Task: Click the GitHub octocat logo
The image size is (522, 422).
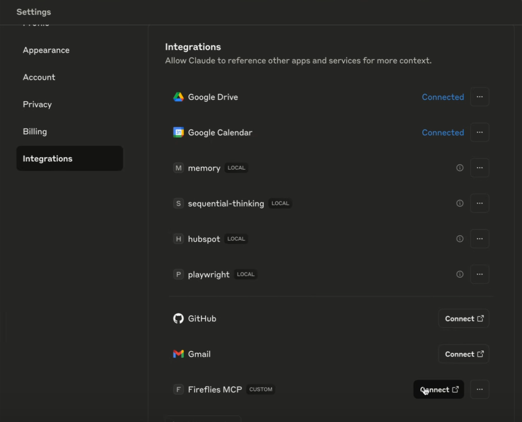Action: pos(179,318)
